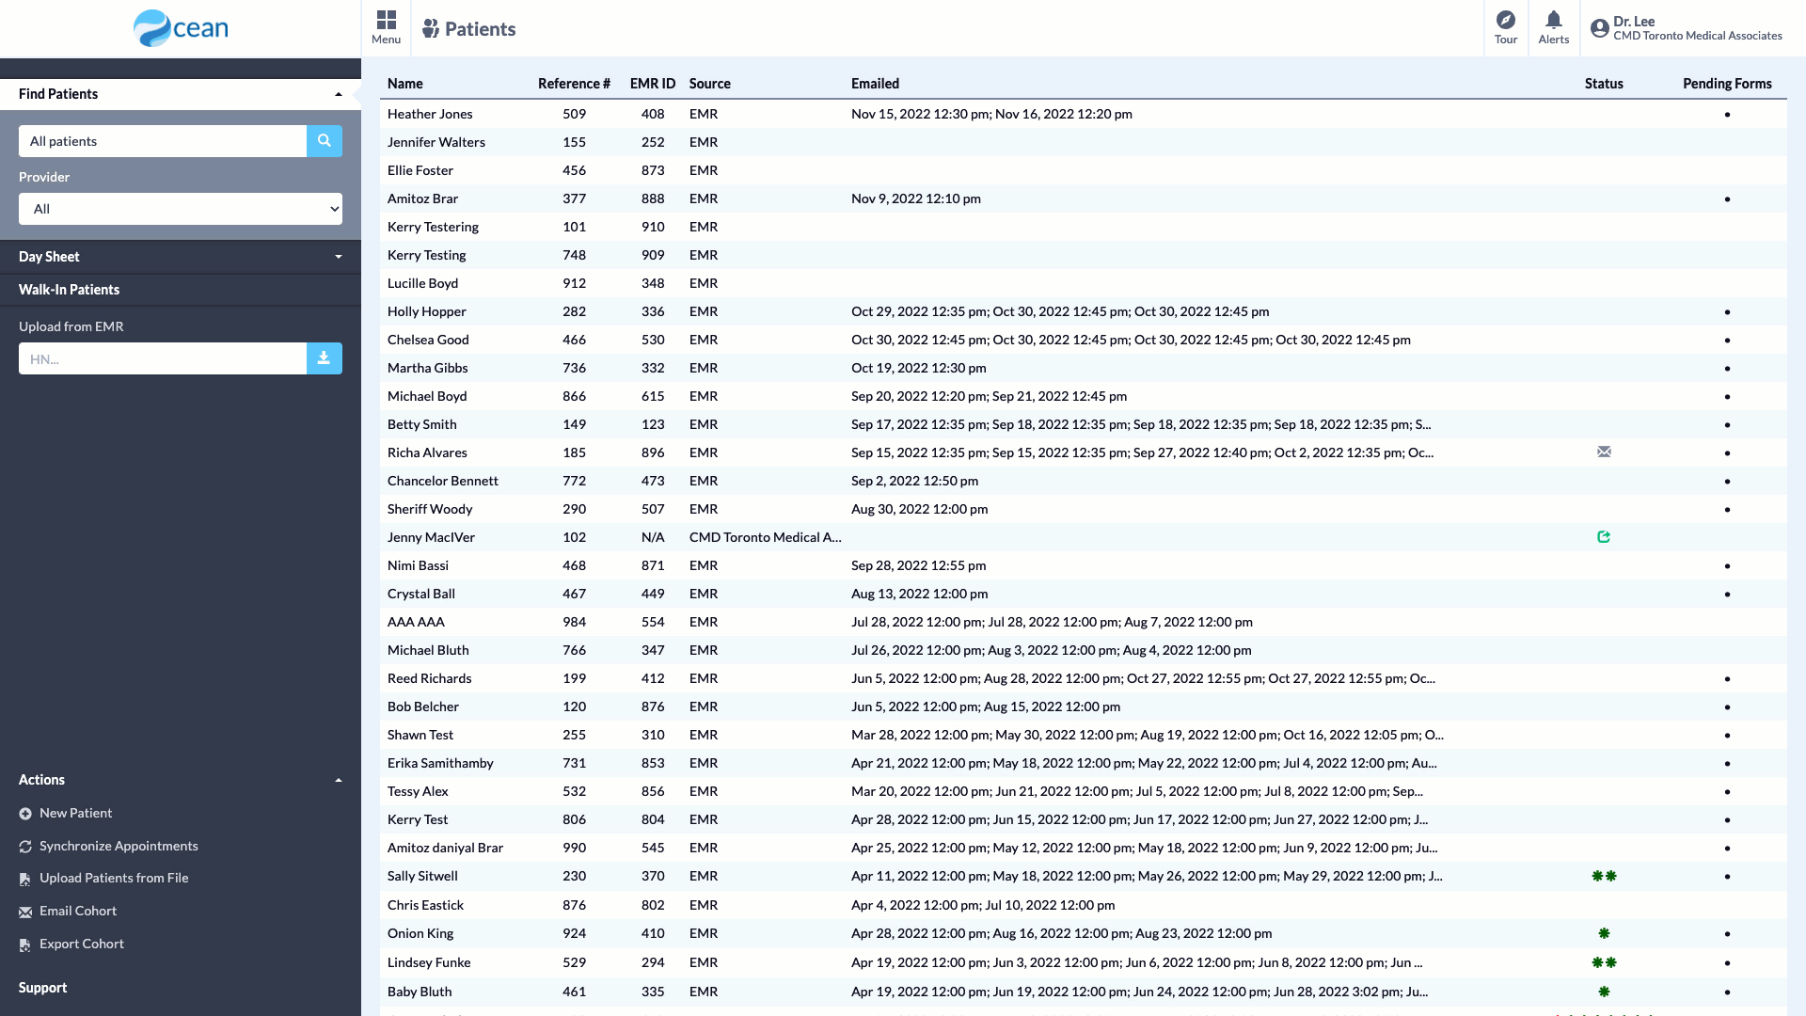Click Upload Patients from File link

tap(114, 878)
